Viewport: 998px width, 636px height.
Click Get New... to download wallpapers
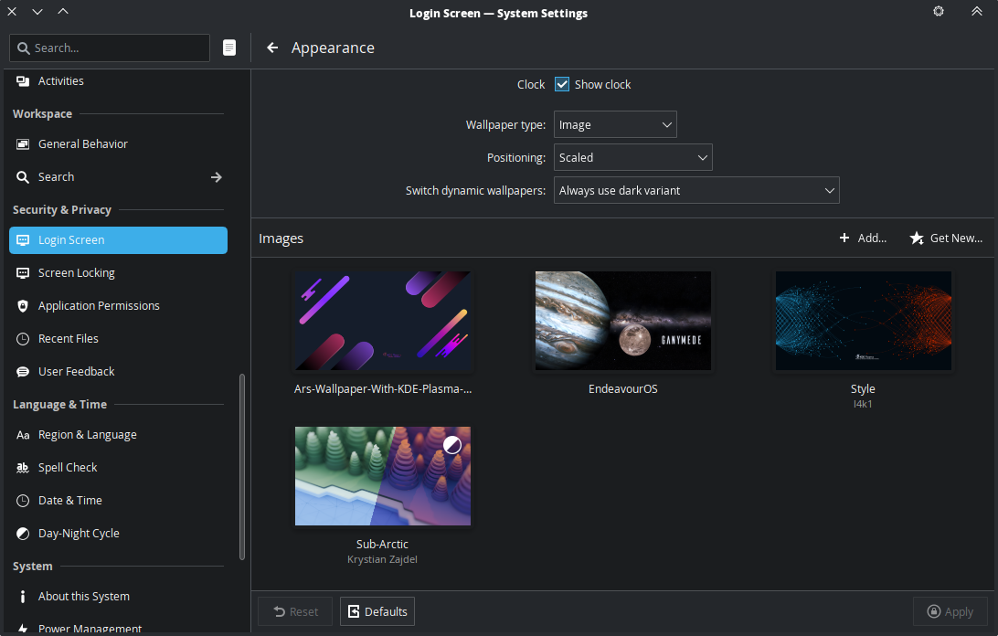tap(946, 238)
